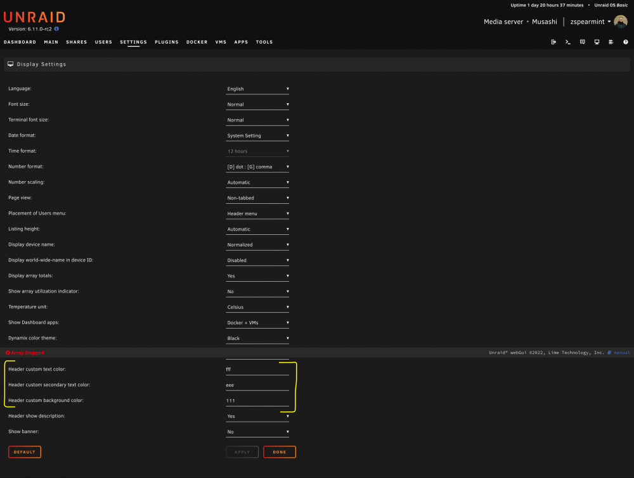Open the Show Dashboard apps dropdown
The width and height of the screenshot is (634, 478).
[257, 322]
